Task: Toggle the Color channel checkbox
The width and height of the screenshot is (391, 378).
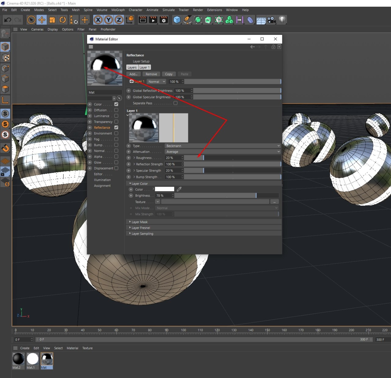Action: point(116,104)
